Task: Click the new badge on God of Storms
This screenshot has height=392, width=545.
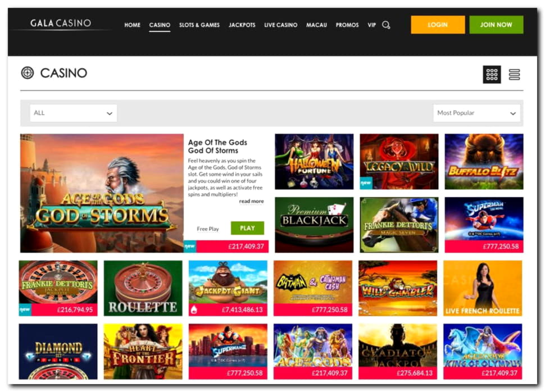Action: click(190, 247)
